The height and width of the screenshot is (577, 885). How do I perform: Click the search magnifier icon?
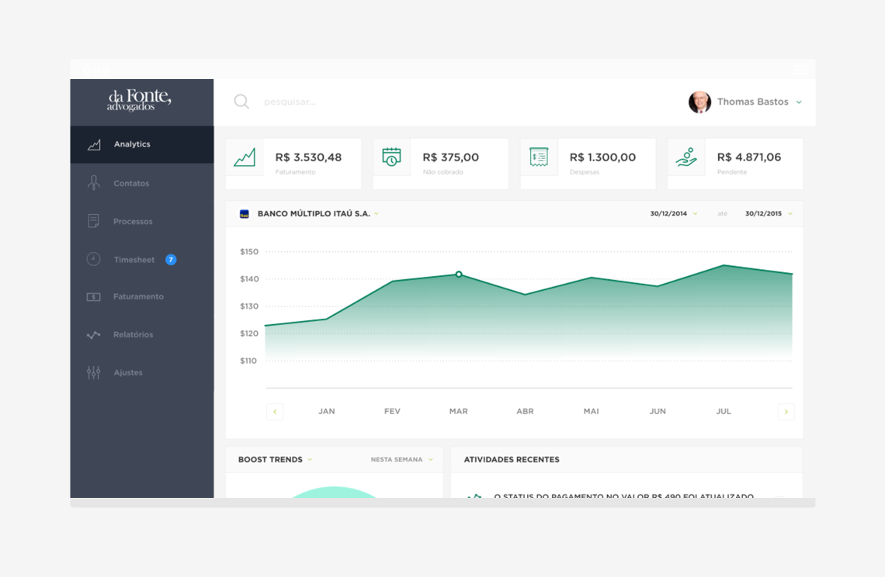pyautogui.click(x=241, y=102)
